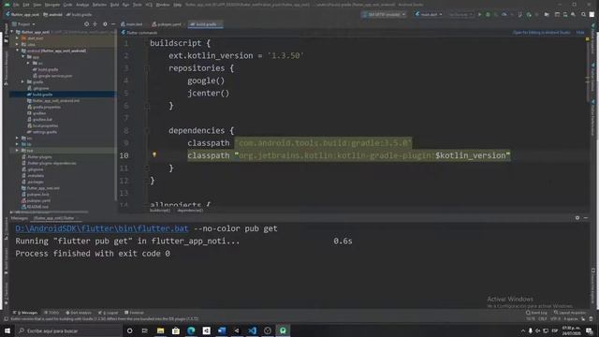Click the expand-all icon in Project panel header
This screenshot has height=337, width=599.
[x=95, y=24]
